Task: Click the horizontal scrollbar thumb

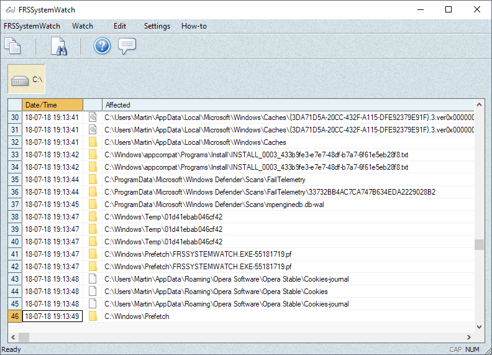Action: (x=24, y=338)
